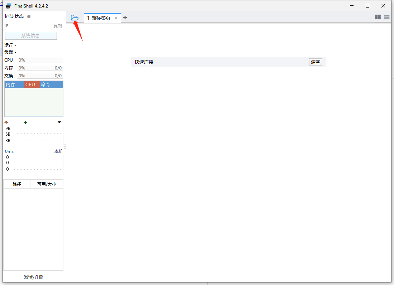Open the connection manager folder icon
The width and height of the screenshot is (394, 285).
[75, 18]
